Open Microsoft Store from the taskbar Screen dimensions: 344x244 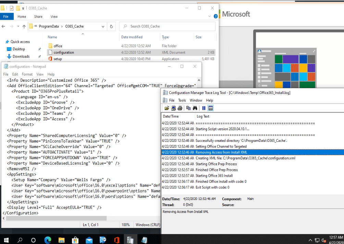[75, 240]
